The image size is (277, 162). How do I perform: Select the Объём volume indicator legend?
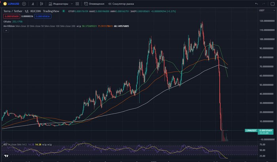tap(7, 21)
